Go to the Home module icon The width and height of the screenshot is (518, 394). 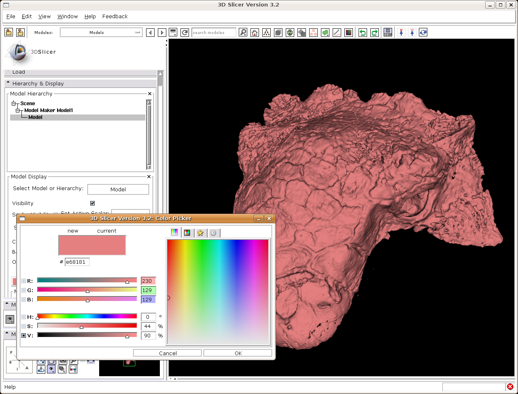pyautogui.click(x=255, y=32)
